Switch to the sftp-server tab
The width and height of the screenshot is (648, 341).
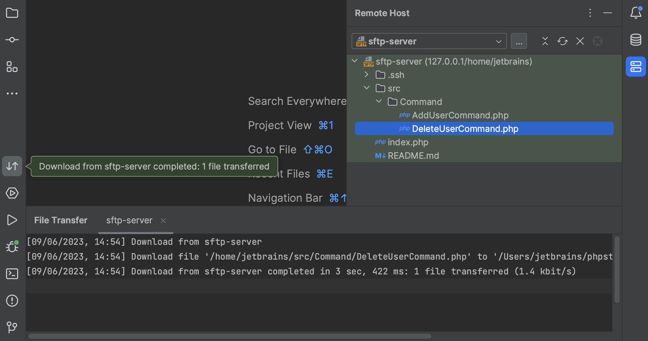(x=129, y=220)
